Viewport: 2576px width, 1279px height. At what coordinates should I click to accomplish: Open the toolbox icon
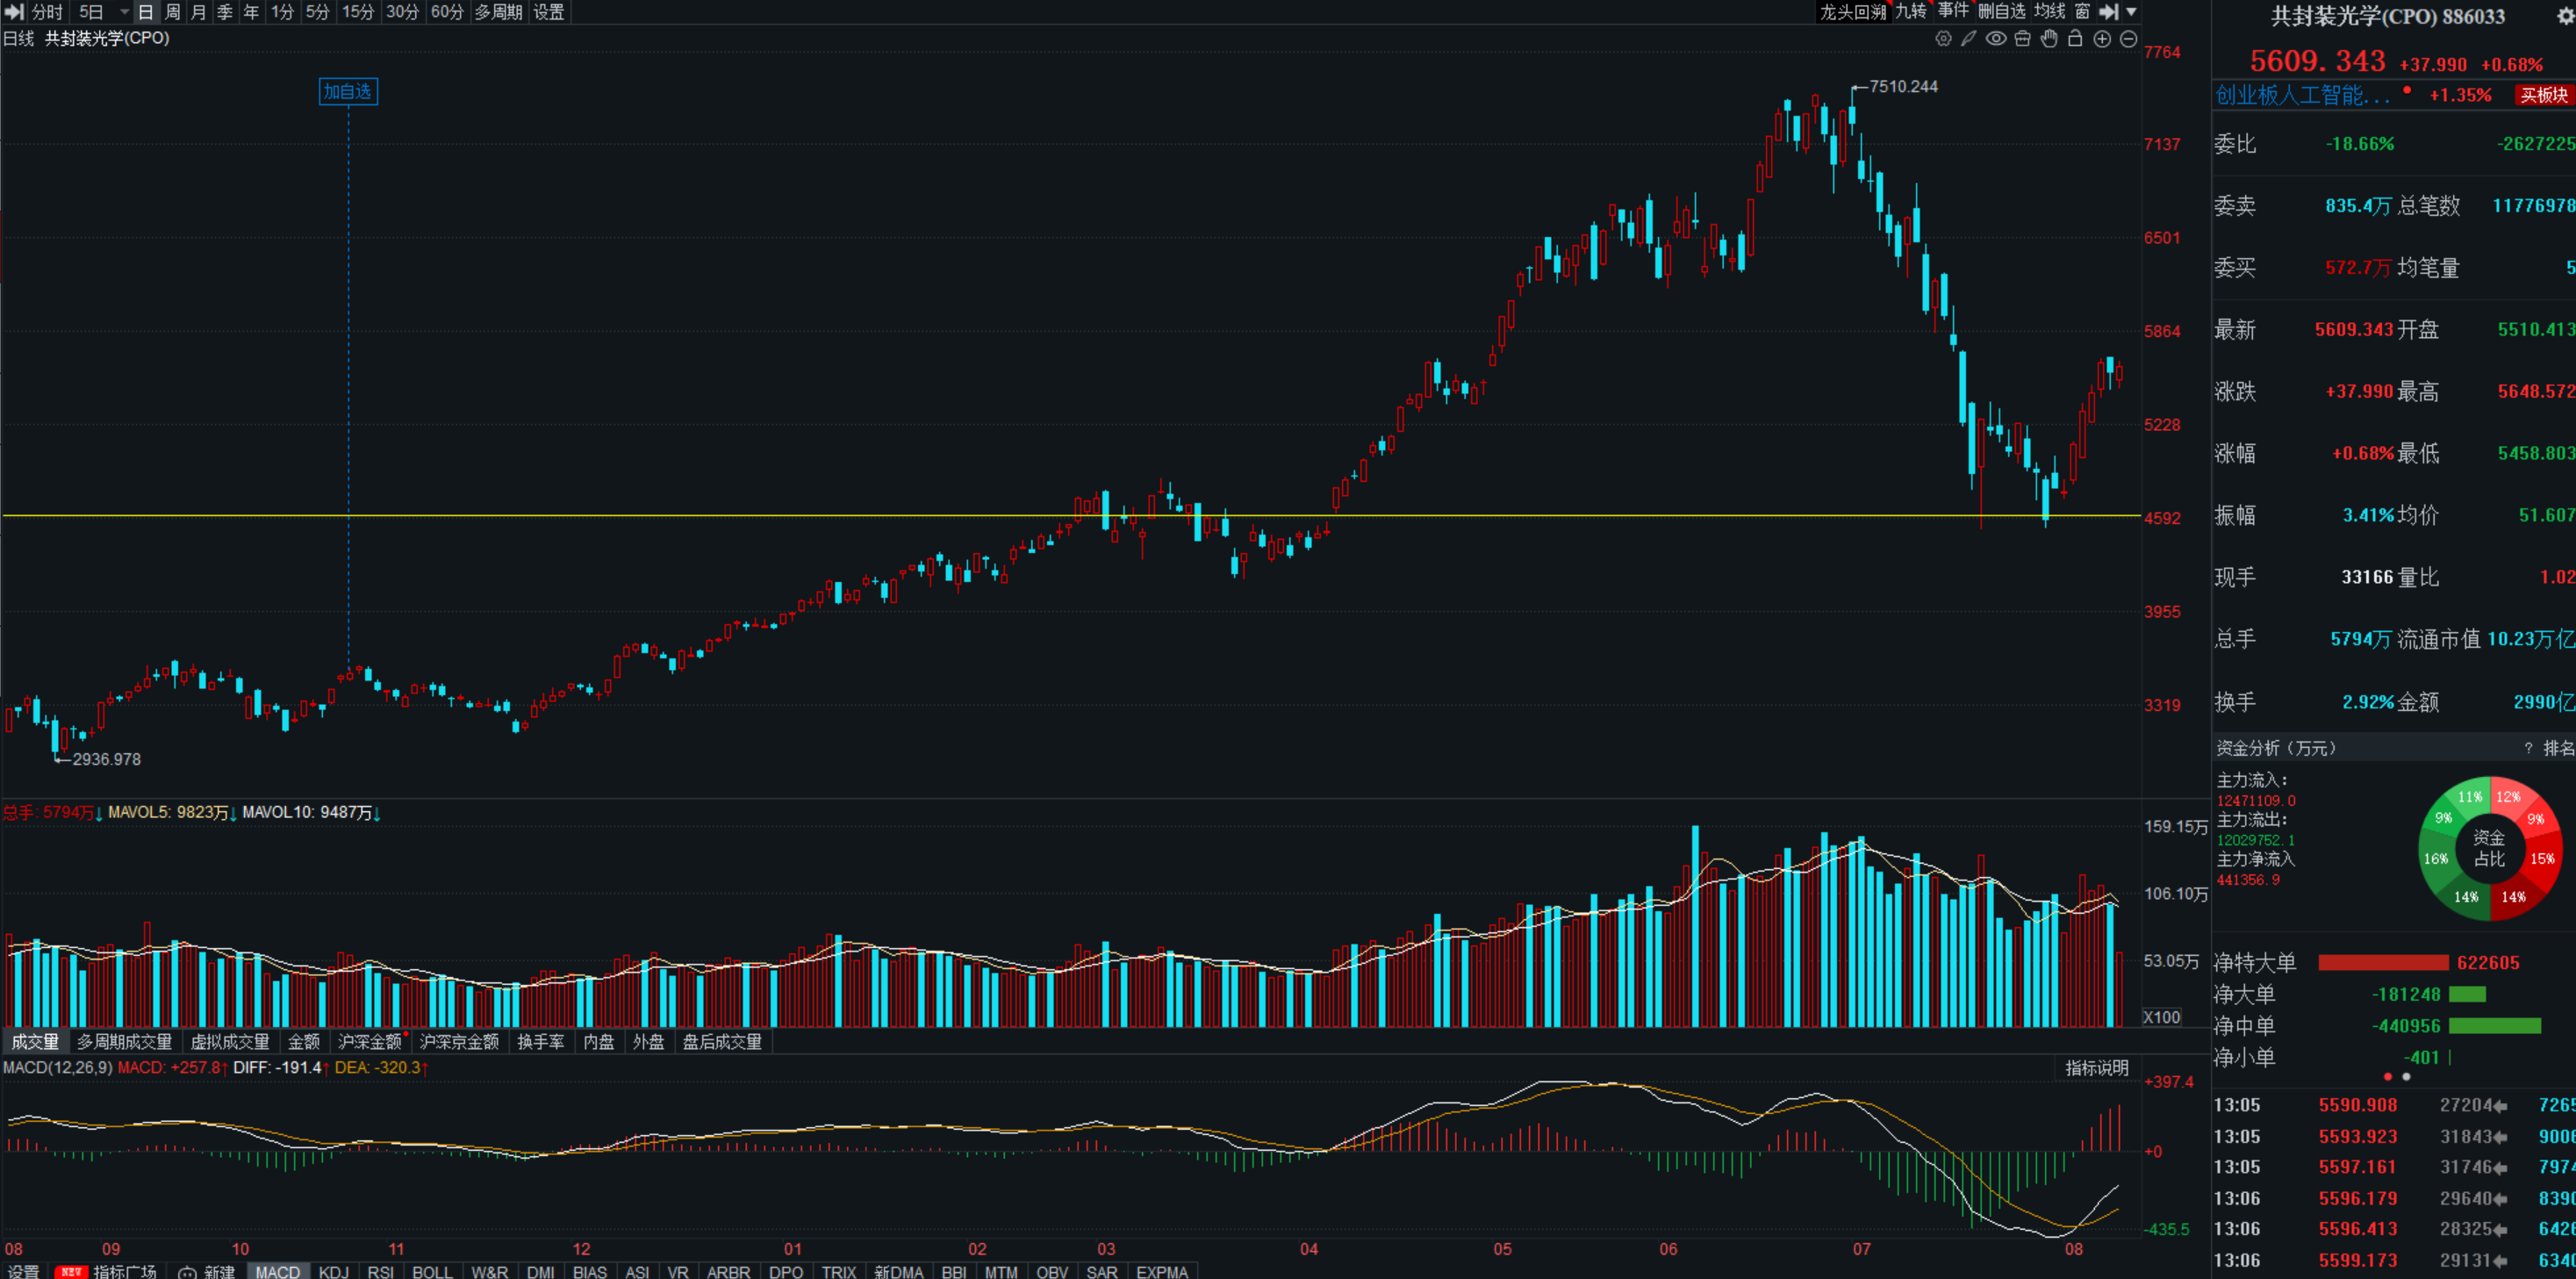[2023, 39]
